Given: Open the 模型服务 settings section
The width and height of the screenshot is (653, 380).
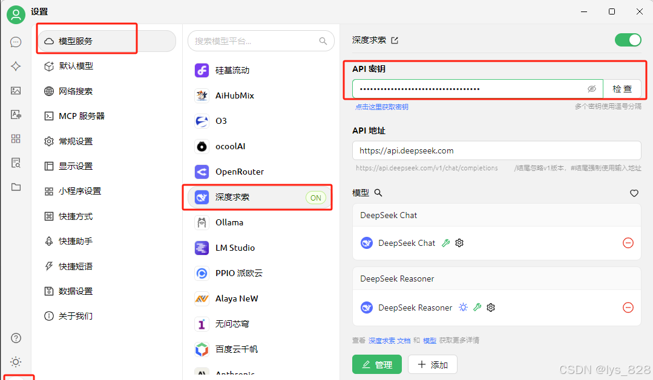Looking at the screenshot, I should point(107,41).
